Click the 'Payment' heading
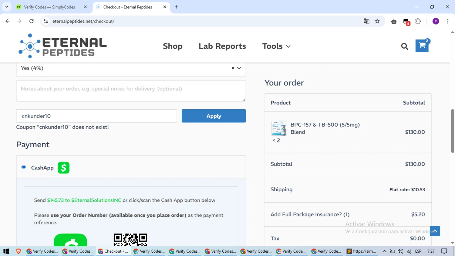 tap(33, 145)
